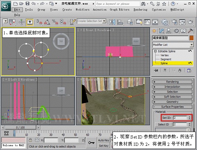The image size is (197, 150).
Task: Open the MAXScript menu
Action: pos(177,9)
